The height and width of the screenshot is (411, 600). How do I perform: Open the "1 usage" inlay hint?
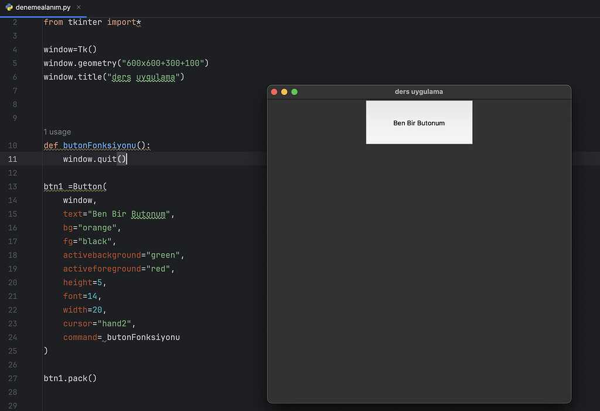(57, 132)
